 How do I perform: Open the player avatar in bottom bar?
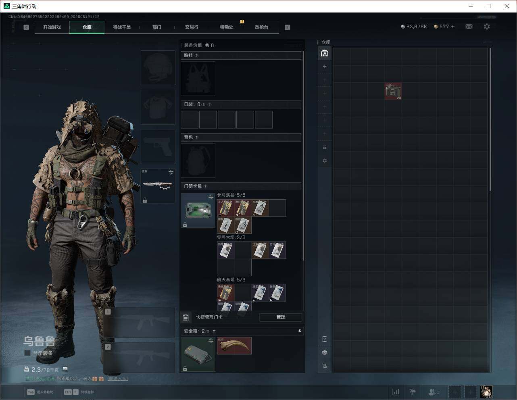click(x=486, y=392)
